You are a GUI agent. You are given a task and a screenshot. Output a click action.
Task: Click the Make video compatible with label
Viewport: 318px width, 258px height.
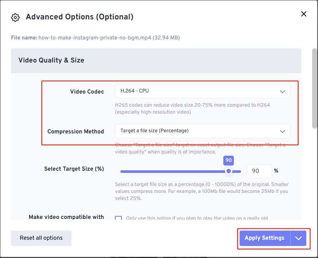coord(66,217)
